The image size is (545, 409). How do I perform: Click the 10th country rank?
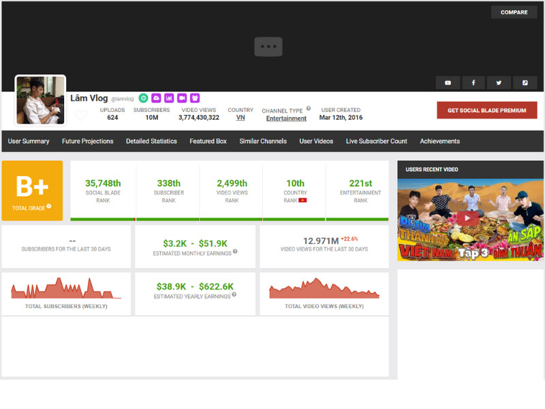(x=295, y=183)
